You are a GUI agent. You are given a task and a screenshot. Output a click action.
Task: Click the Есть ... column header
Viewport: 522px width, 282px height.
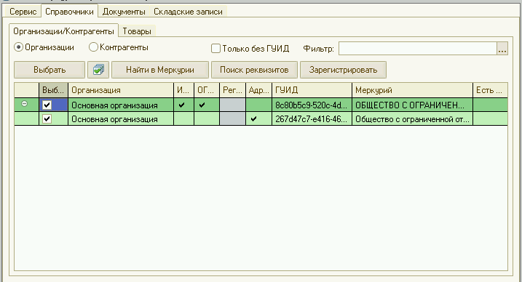(x=490, y=90)
